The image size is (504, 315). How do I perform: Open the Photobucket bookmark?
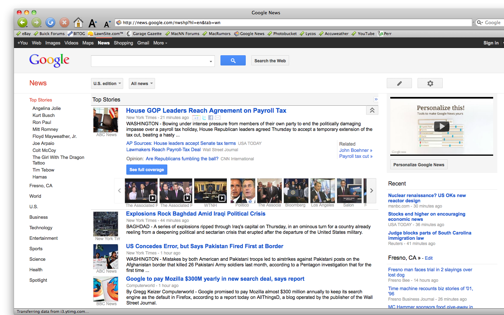click(x=282, y=34)
